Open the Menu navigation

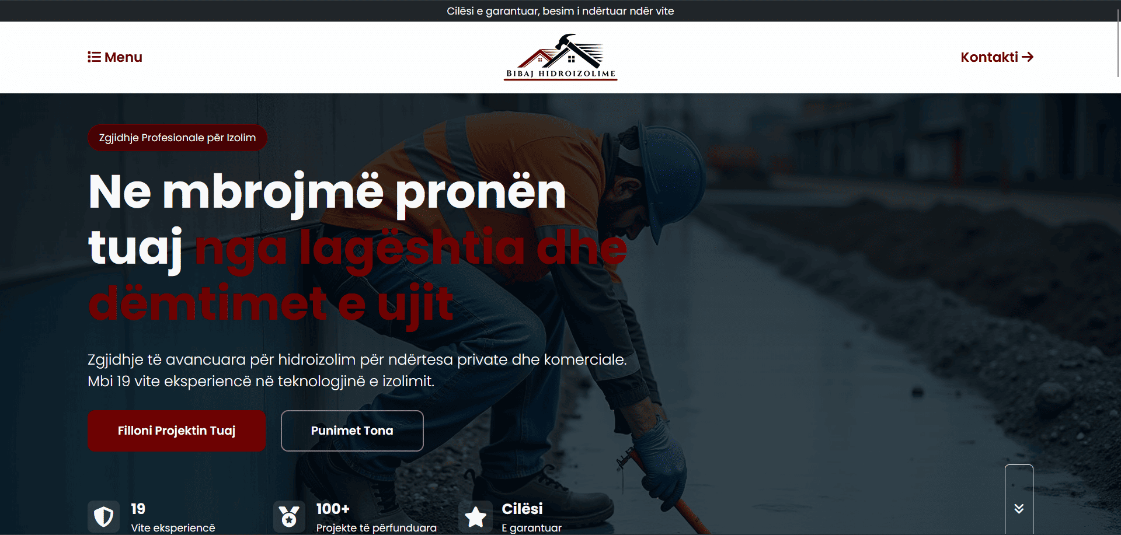tap(115, 57)
